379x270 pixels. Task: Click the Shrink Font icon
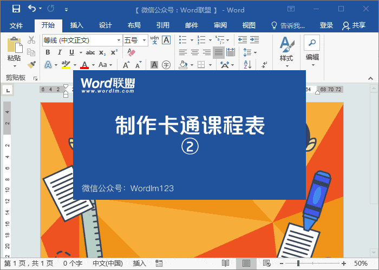coord(138,65)
